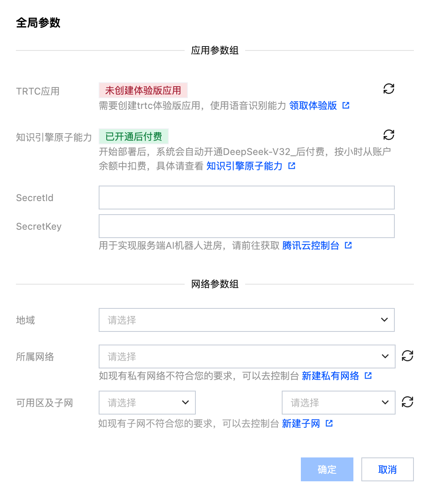This screenshot has height=496, width=429.
Task: Click the 确定 button
Action: (x=327, y=469)
